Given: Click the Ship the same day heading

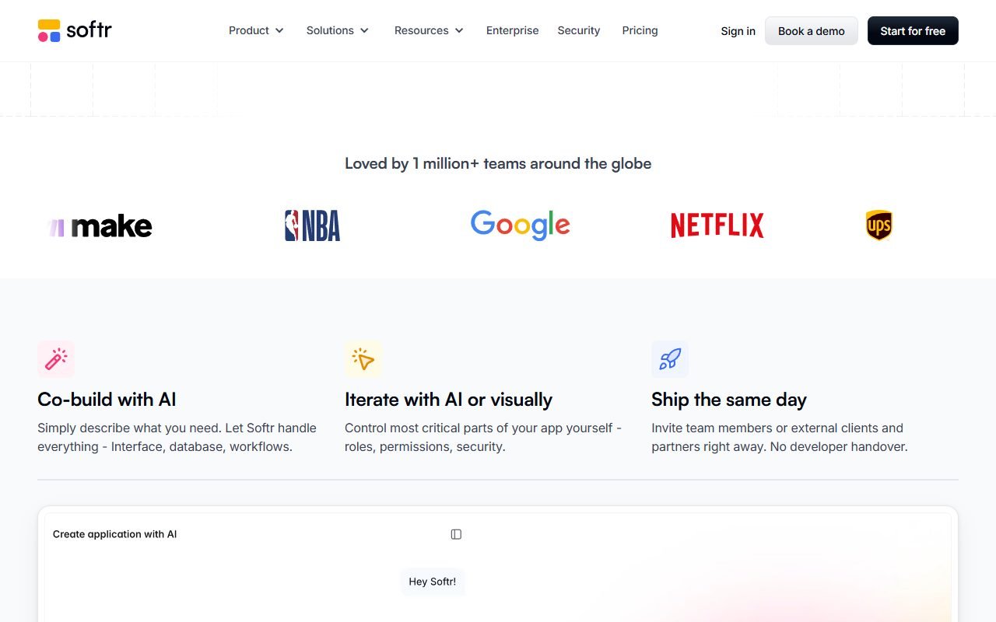Looking at the screenshot, I should coord(729,400).
